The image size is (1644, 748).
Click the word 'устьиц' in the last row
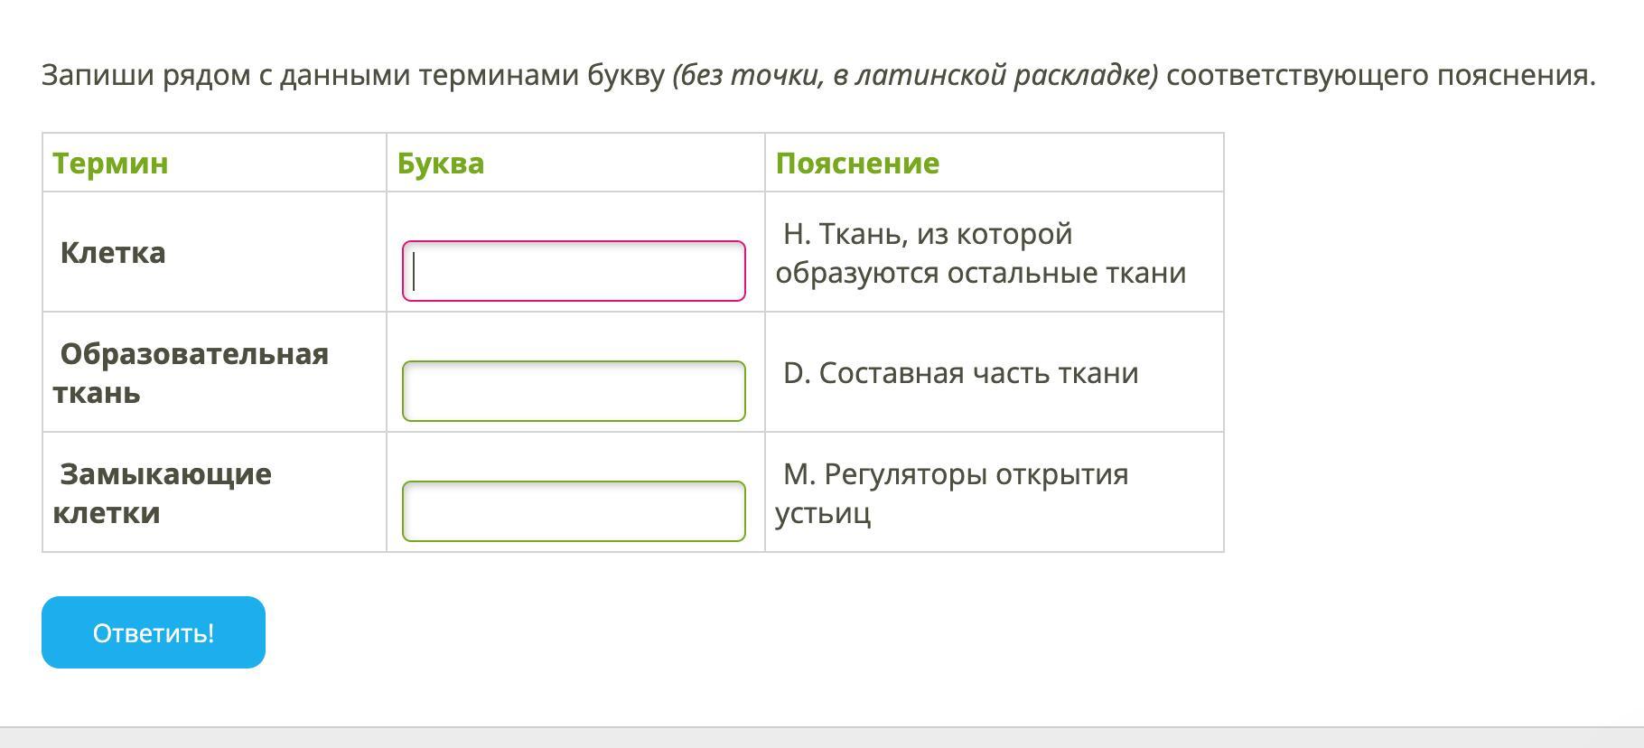[x=823, y=513]
